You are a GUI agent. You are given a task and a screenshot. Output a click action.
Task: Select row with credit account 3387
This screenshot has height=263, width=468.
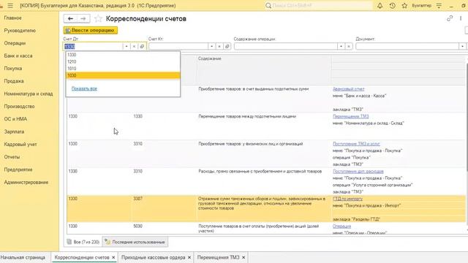pyautogui.click(x=266, y=209)
